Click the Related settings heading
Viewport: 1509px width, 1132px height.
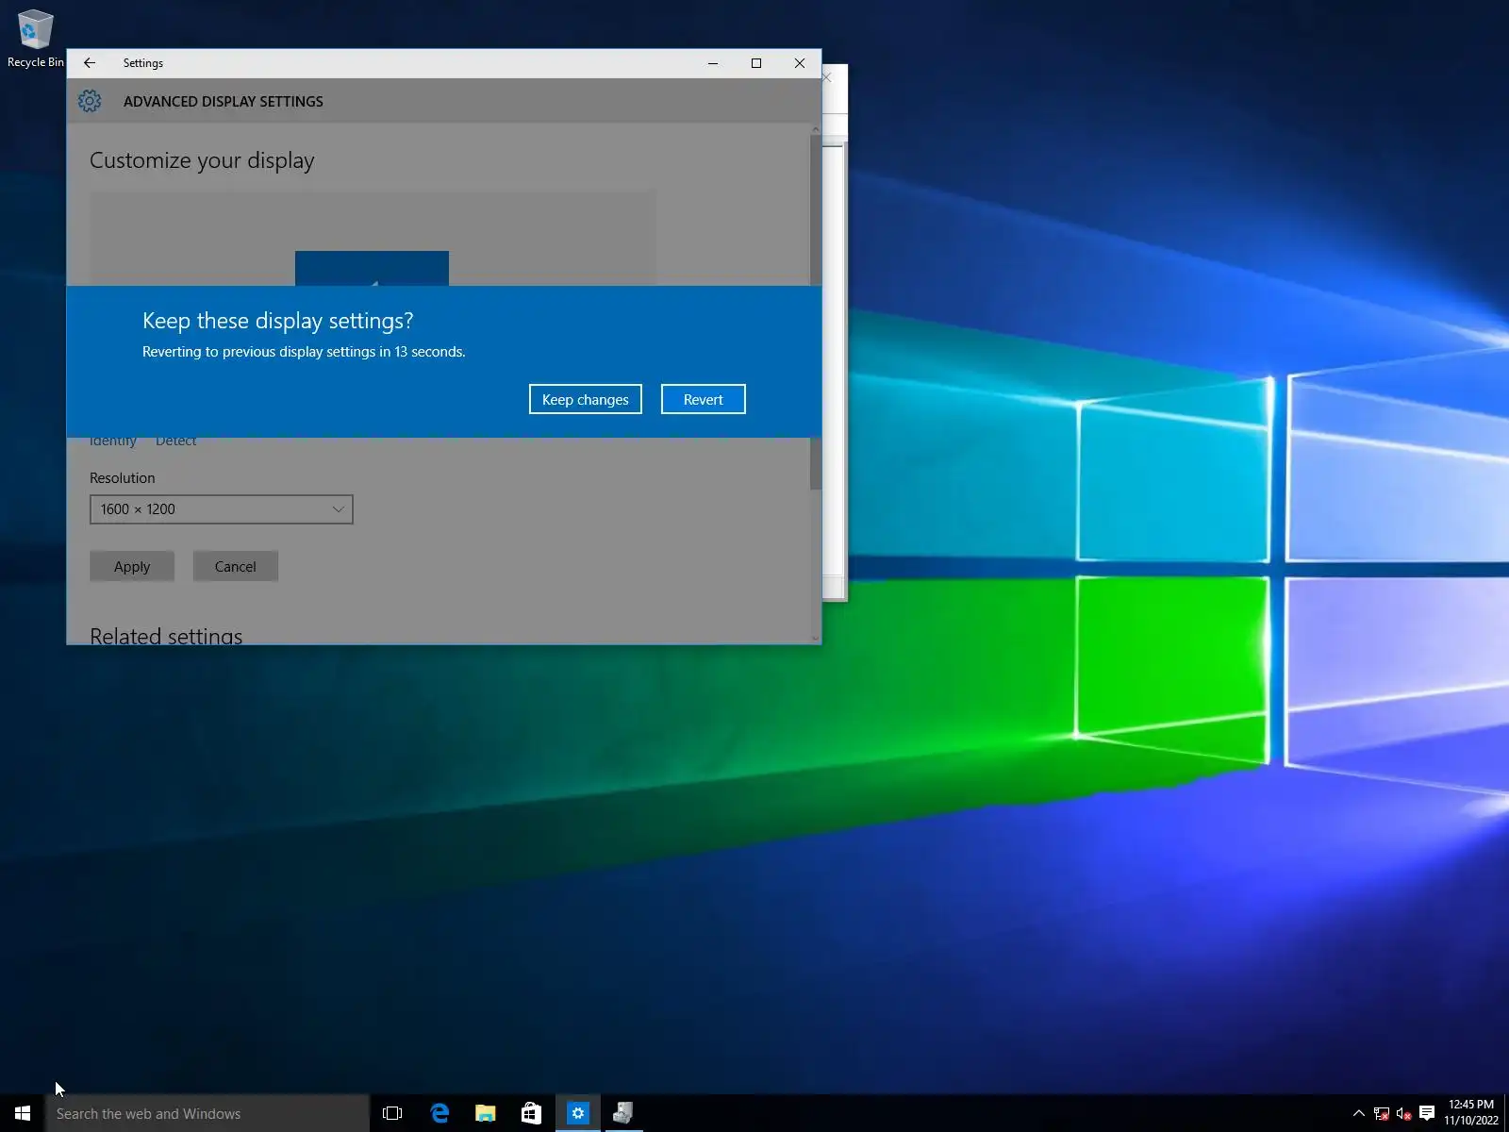(166, 636)
